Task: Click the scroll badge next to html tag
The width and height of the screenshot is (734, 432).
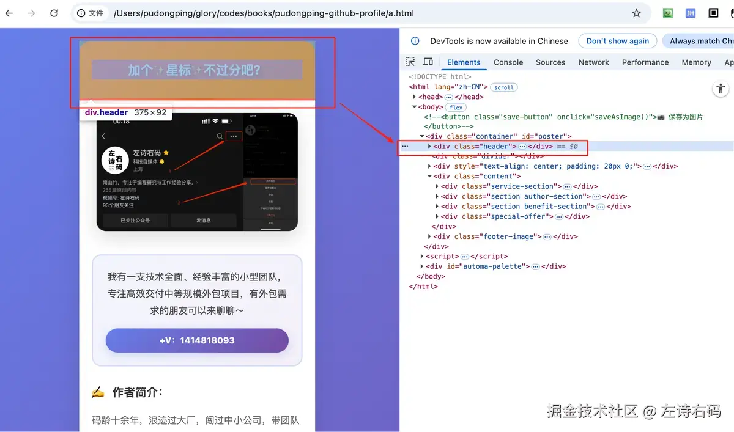Action: point(504,87)
